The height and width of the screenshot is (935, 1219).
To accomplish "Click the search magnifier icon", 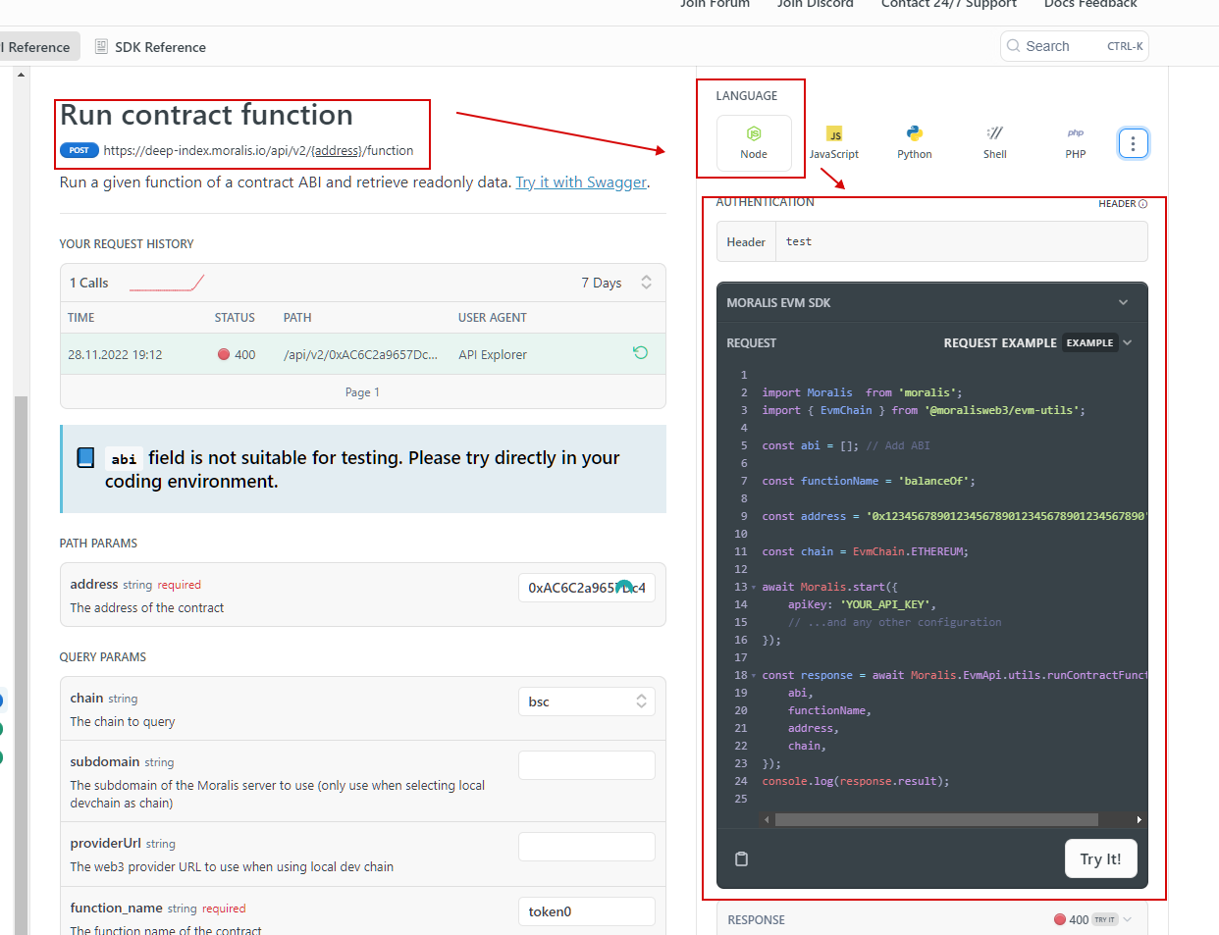I will click(x=1013, y=46).
